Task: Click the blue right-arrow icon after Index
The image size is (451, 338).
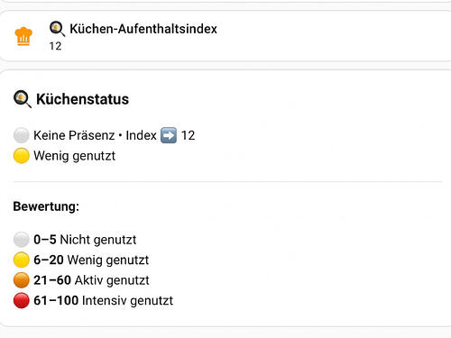Action: [169, 135]
